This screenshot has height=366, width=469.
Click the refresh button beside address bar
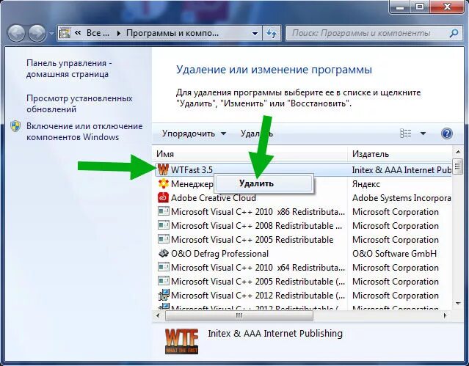click(272, 33)
